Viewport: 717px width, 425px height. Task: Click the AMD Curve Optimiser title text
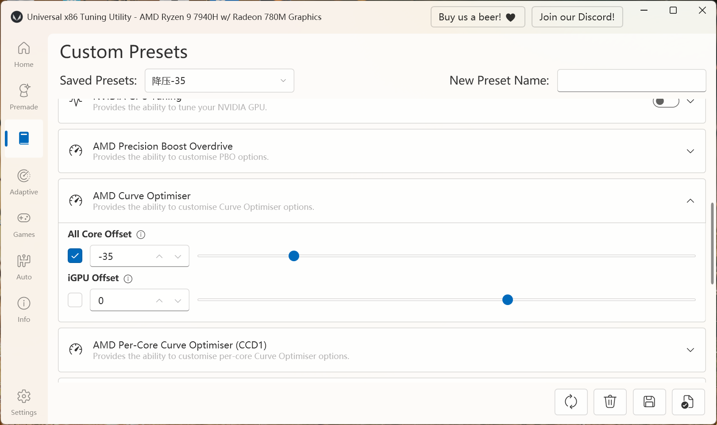(x=142, y=196)
